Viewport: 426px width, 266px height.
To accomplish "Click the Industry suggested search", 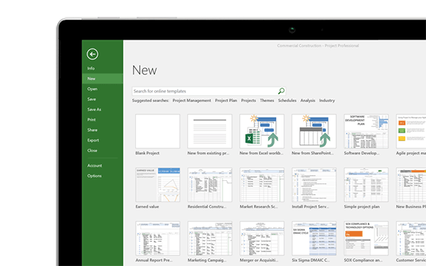I will (x=327, y=100).
